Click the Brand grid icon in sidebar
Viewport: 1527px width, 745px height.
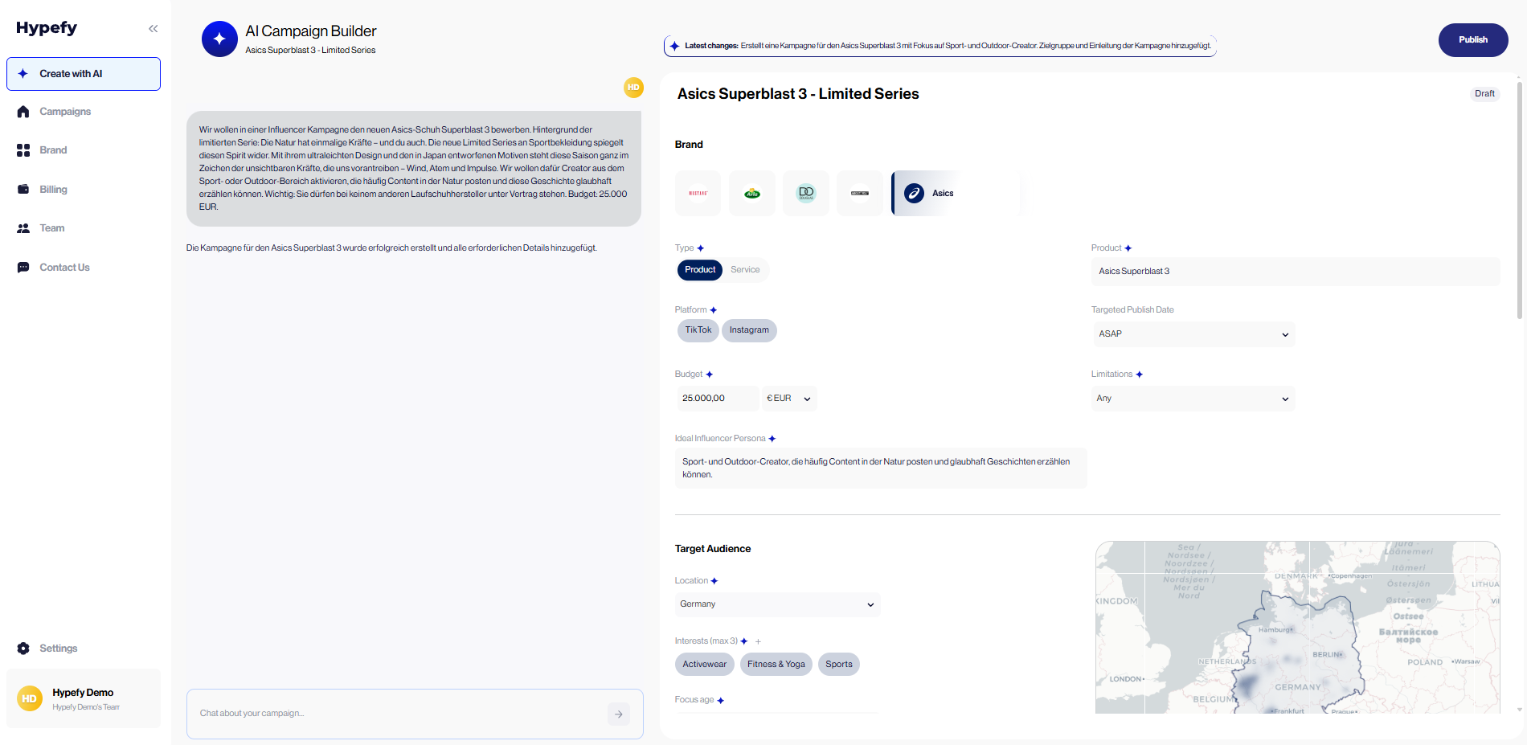[x=23, y=150]
